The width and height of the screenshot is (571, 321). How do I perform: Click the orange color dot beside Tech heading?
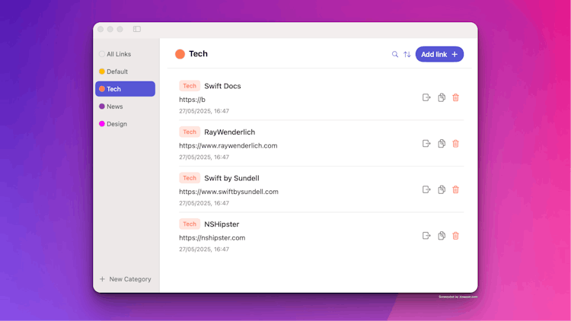coord(180,54)
